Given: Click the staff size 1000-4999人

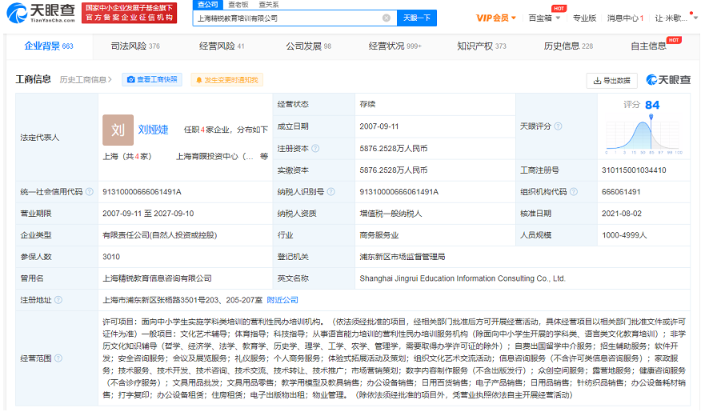Looking at the screenshot, I should coord(624,235).
